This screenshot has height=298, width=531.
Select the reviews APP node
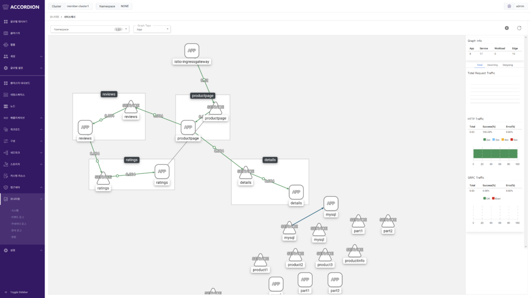85,127
